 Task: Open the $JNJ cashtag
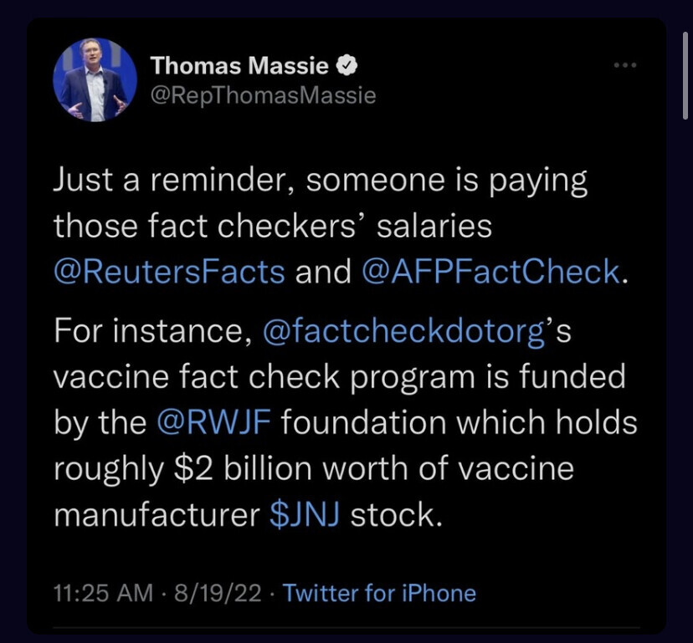tap(305, 513)
